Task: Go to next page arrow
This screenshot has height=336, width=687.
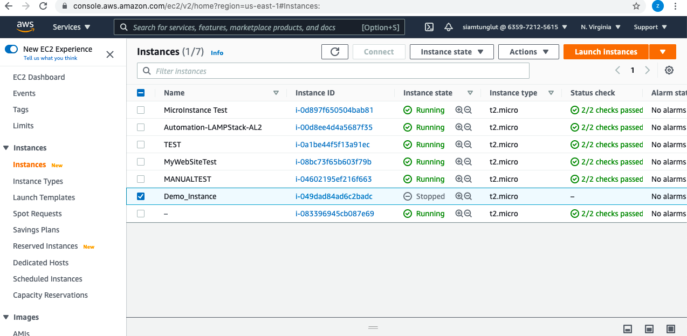Action: point(647,70)
